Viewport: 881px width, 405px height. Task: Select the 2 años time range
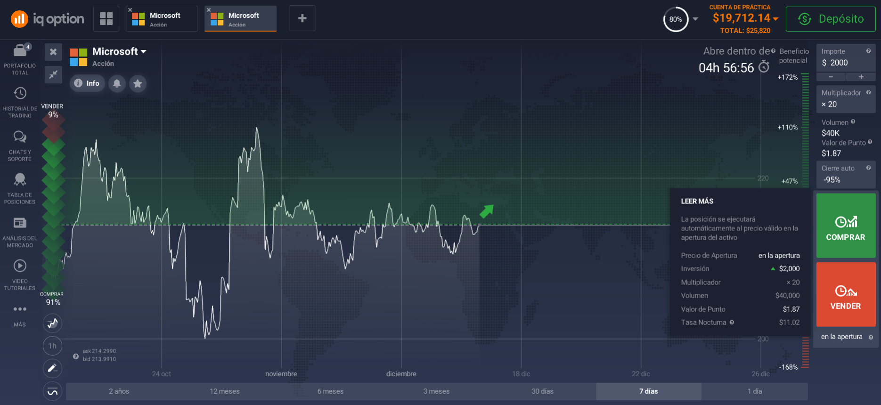pos(119,391)
